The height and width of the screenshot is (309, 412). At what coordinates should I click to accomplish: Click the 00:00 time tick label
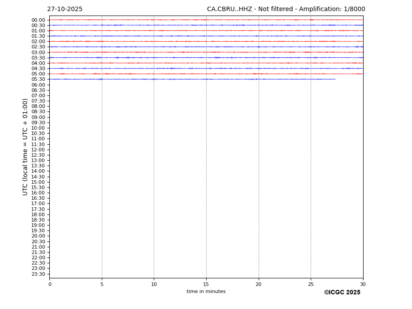[x=38, y=20]
